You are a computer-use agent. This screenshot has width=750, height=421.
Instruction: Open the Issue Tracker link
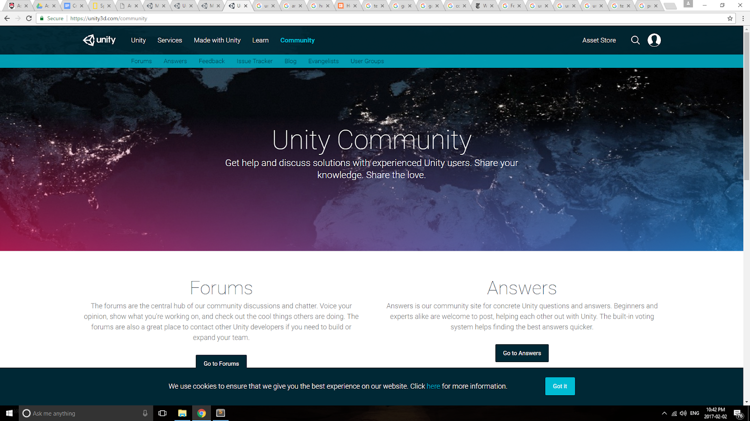(x=255, y=61)
